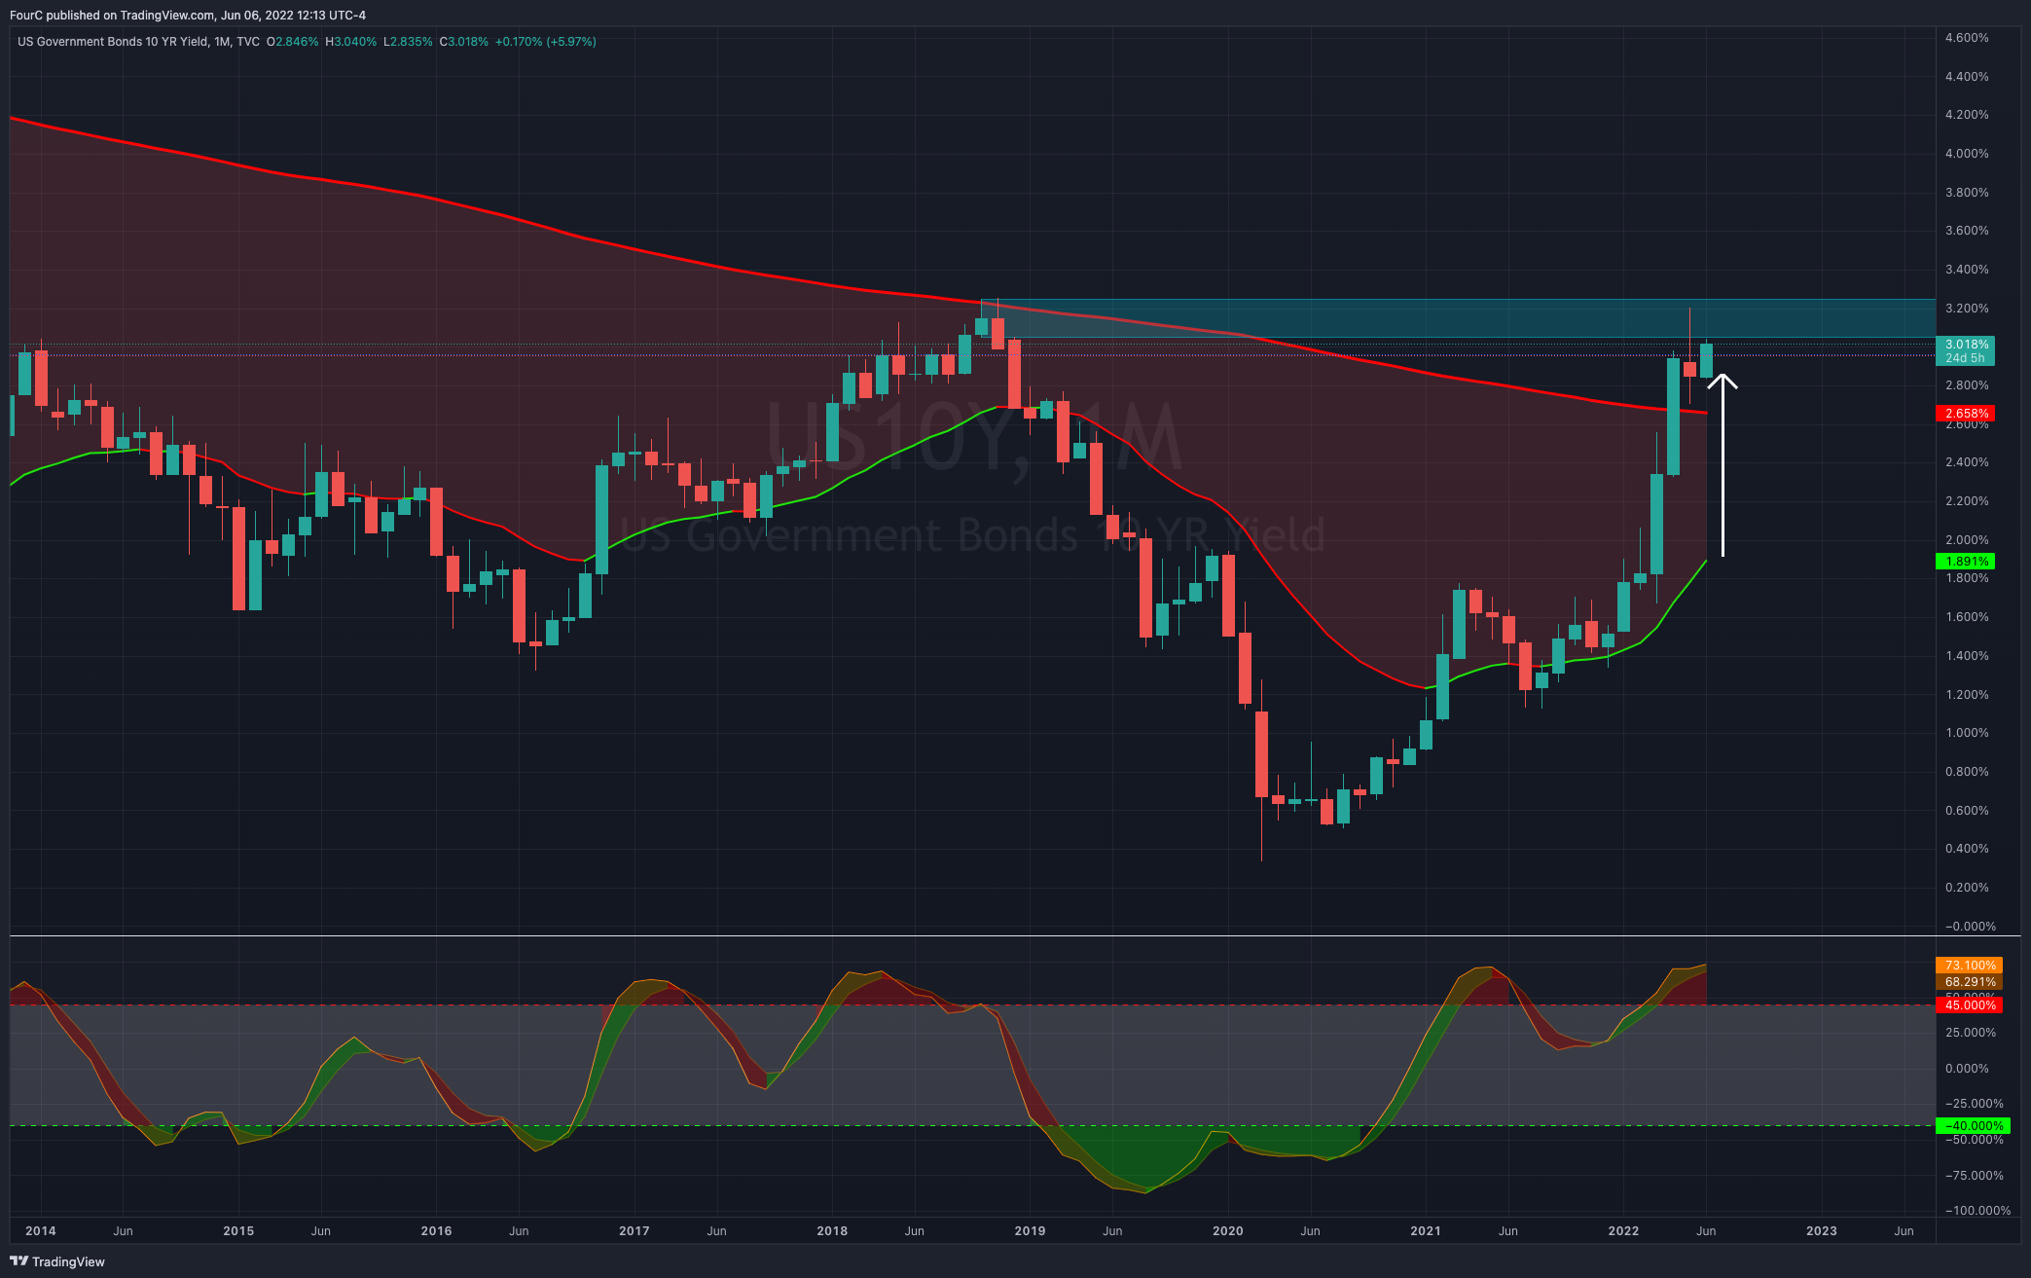Click the 4.000% price axis label

click(x=1967, y=154)
